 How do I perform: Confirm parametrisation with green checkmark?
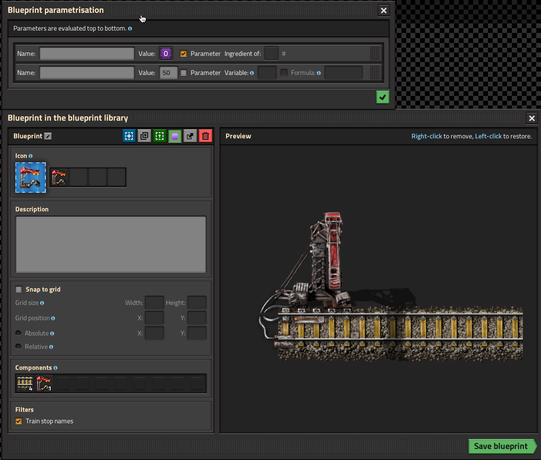(383, 97)
